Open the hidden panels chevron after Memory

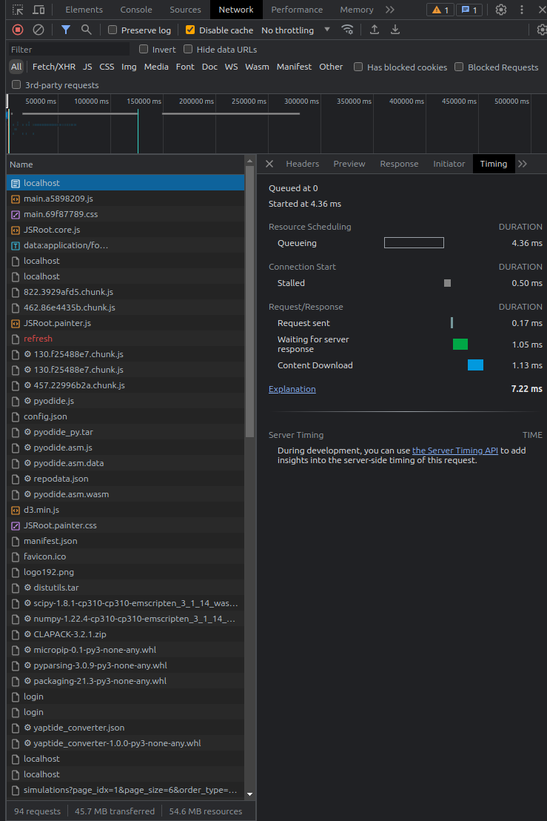[390, 10]
